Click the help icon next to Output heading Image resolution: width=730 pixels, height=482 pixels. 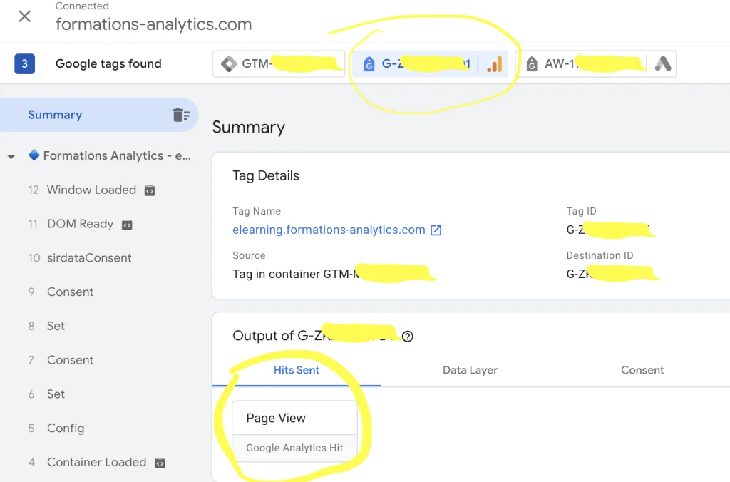[408, 337]
